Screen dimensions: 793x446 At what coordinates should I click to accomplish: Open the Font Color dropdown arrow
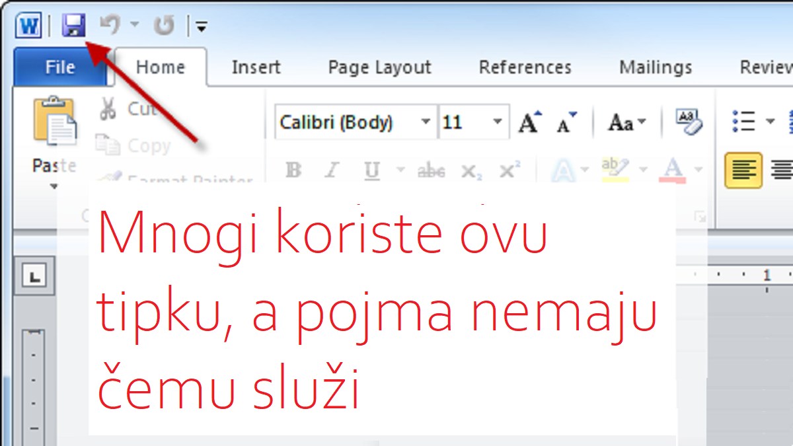[699, 170]
